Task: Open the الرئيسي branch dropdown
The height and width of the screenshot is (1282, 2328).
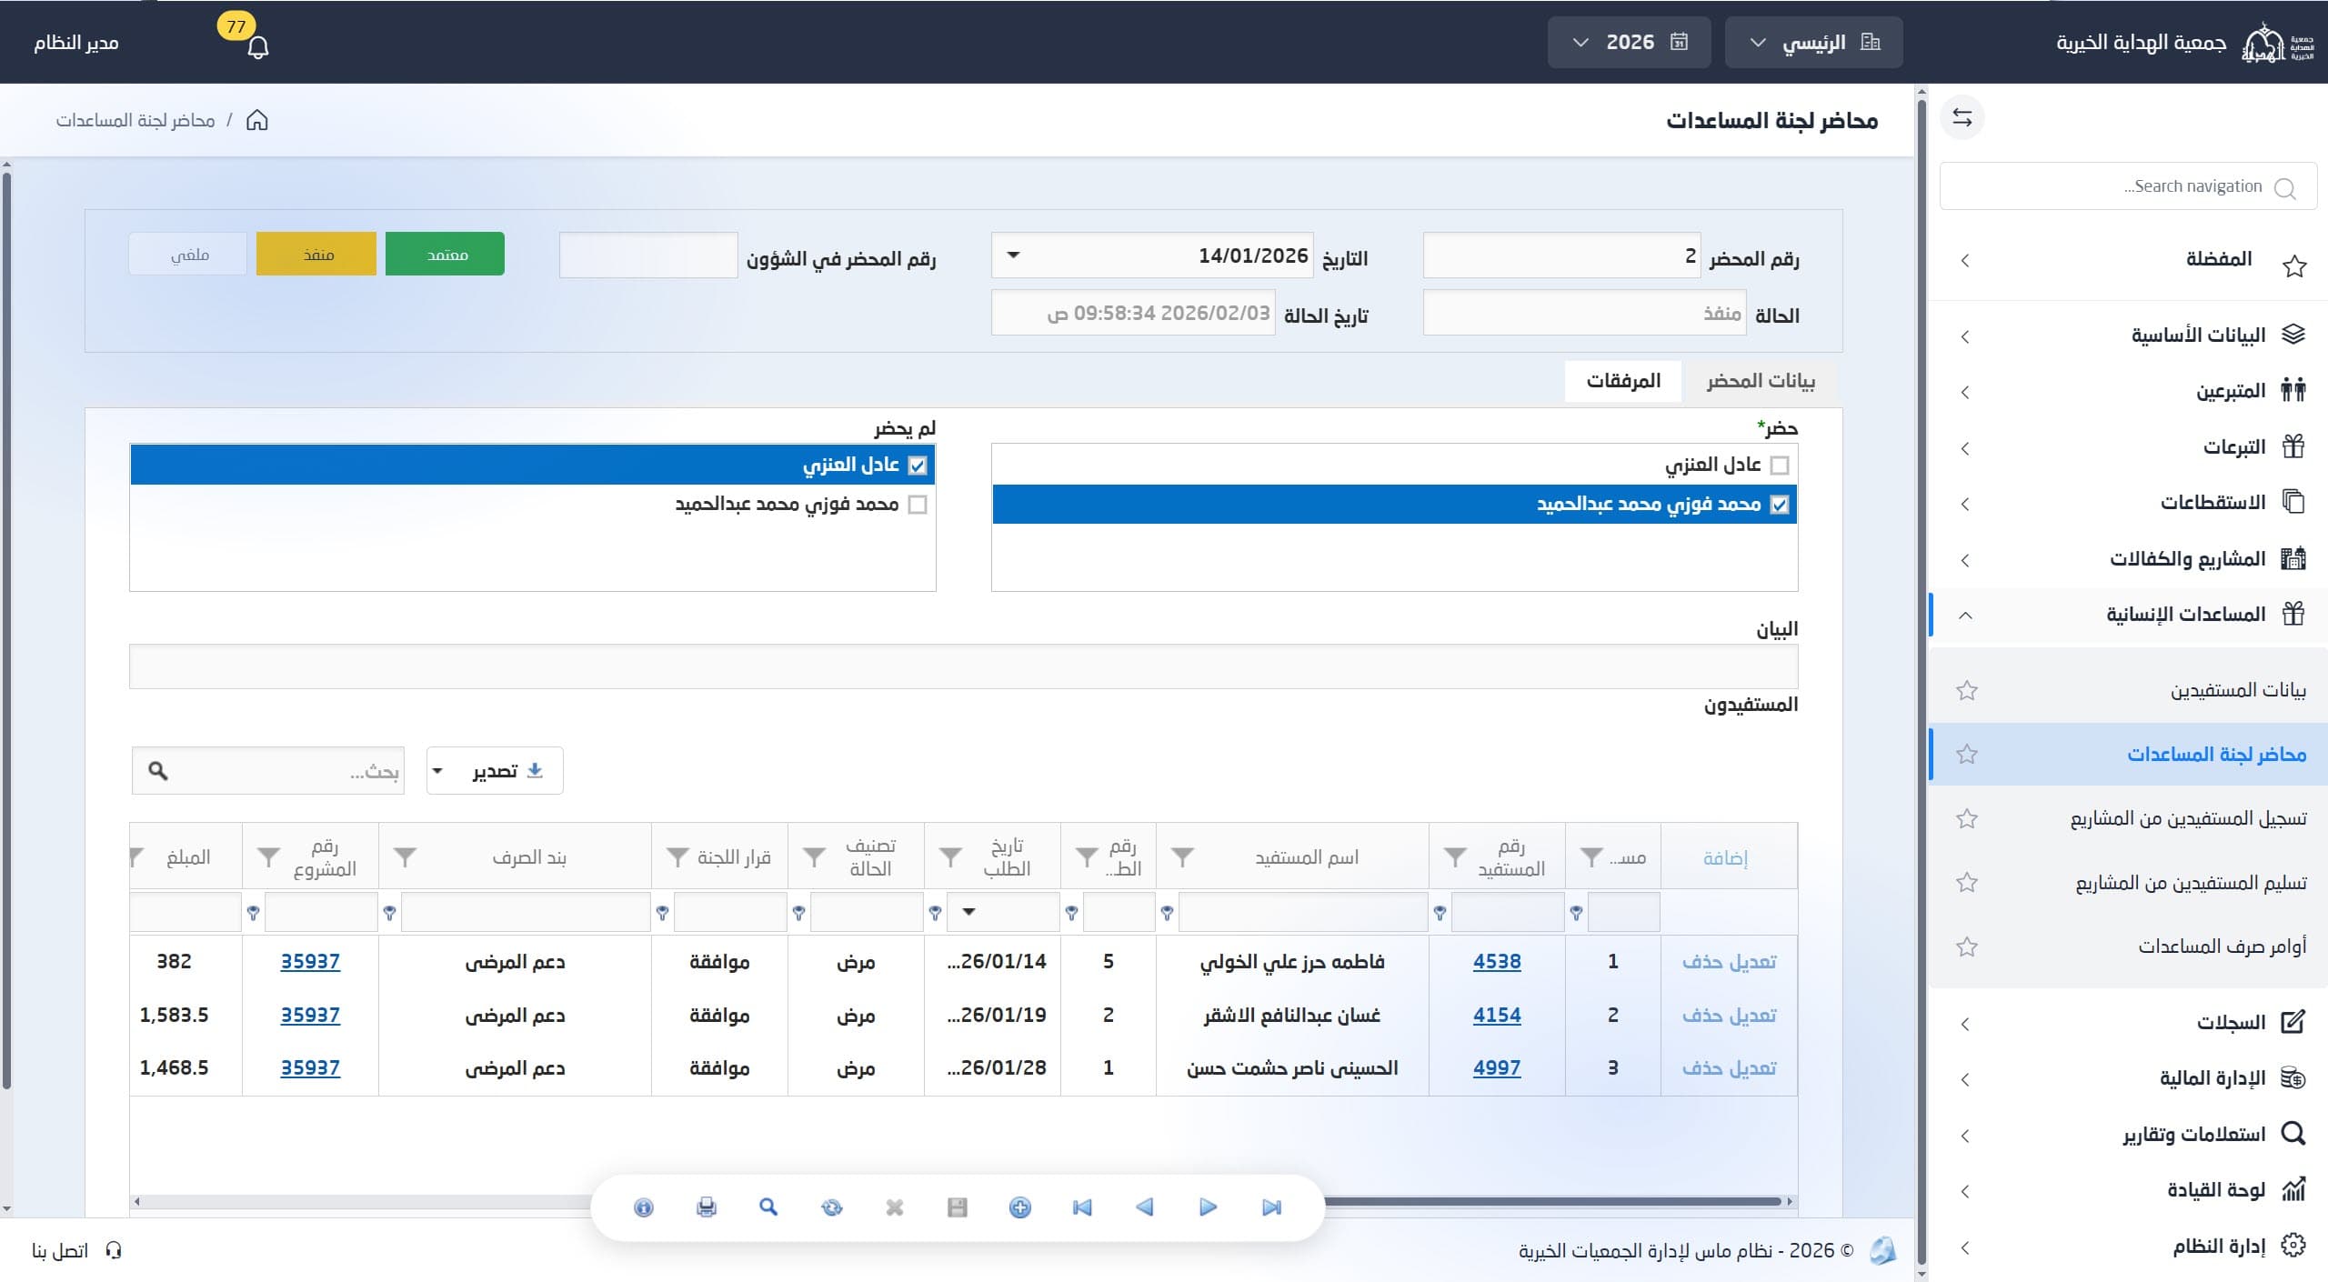Action: tap(1813, 43)
